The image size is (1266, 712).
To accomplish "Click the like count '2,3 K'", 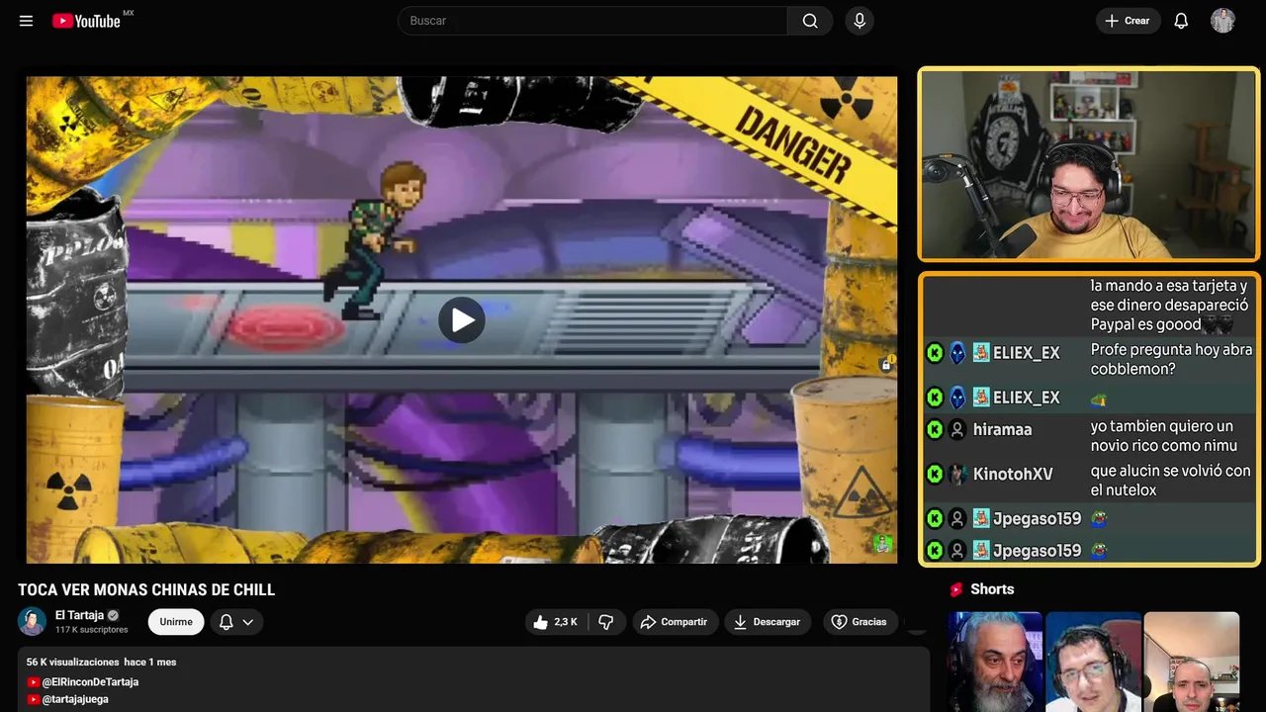I will pos(566,622).
